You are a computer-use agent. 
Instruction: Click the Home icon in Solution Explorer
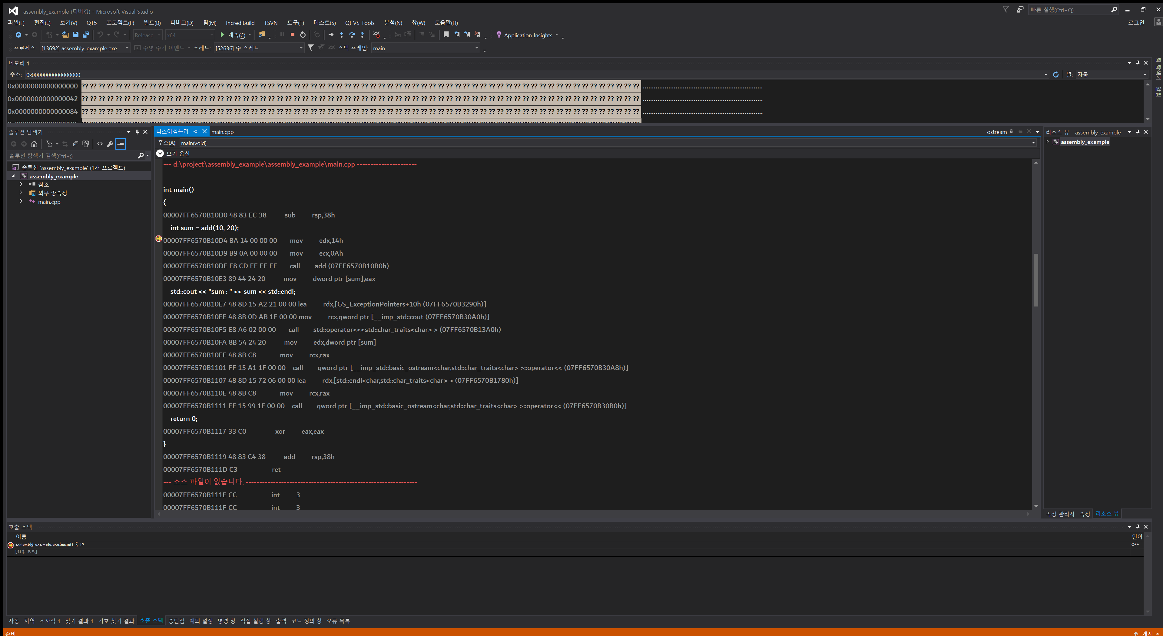point(35,144)
